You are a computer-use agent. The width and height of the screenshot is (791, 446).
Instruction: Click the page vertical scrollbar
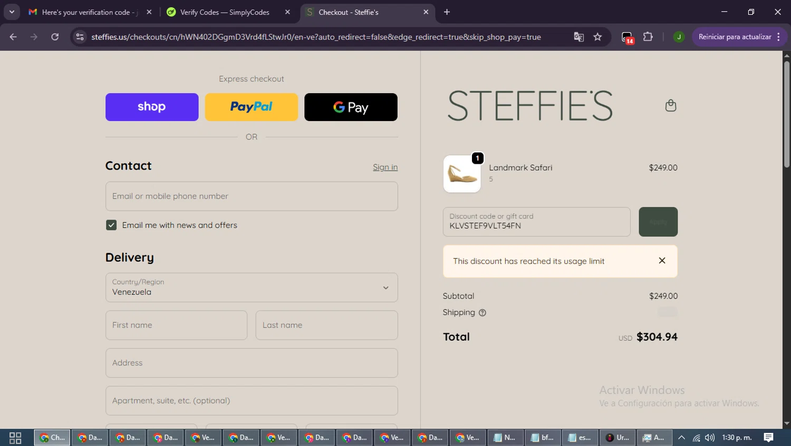click(x=787, y=115)
